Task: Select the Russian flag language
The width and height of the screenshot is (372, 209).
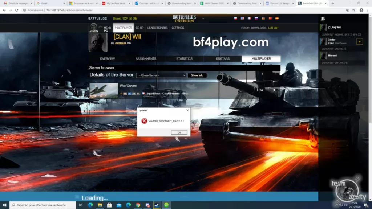Action: pyautogui.click(x=256, y=18)
